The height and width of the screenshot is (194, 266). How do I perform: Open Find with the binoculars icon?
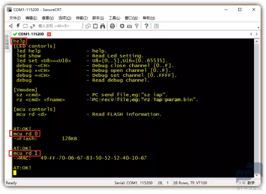pos(103,26)
